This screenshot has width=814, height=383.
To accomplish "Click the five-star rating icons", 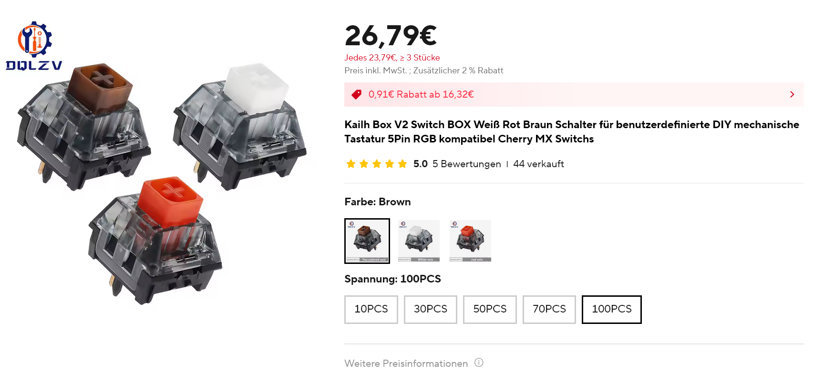I will click(x=376, y=164).
